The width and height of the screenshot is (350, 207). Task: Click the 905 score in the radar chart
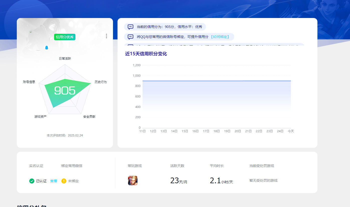pos(65,90)
